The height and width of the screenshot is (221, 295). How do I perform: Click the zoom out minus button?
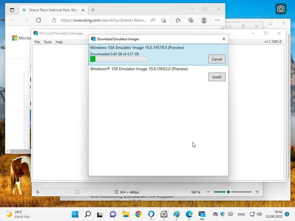click(x=208, y=192)
